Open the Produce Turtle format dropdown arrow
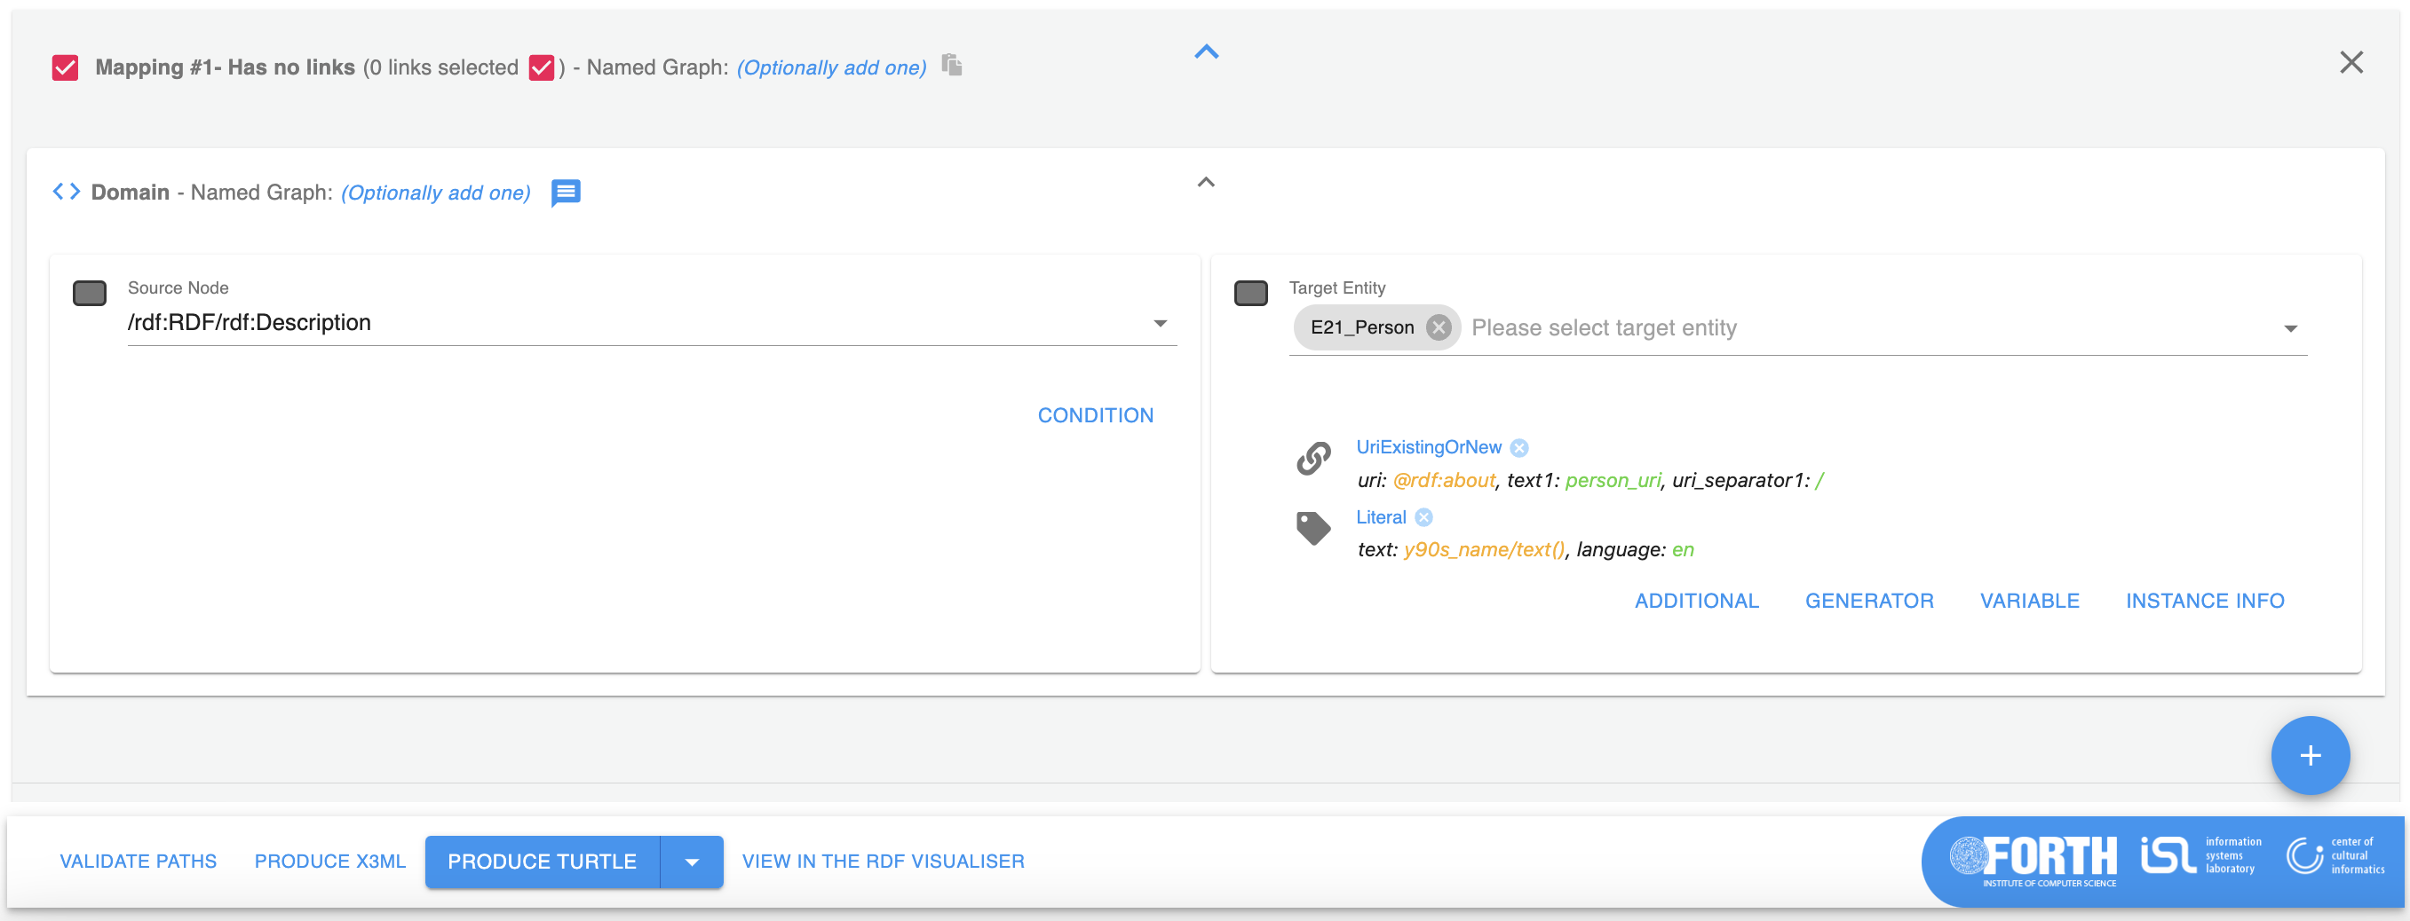 tap(692, 862)
